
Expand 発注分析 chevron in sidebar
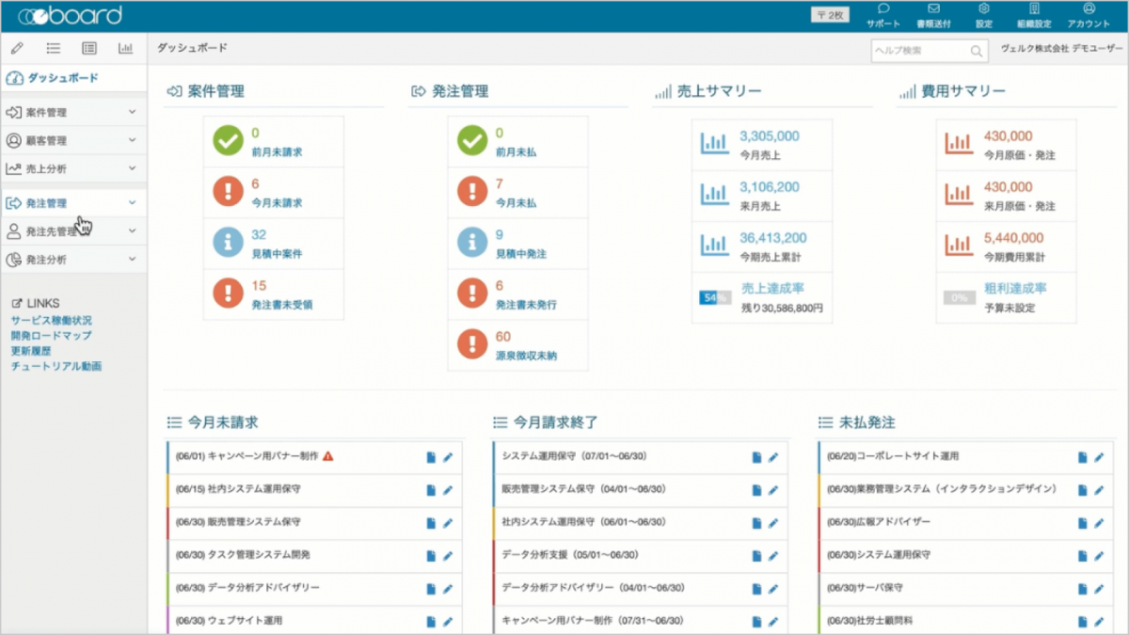point(132,259)
